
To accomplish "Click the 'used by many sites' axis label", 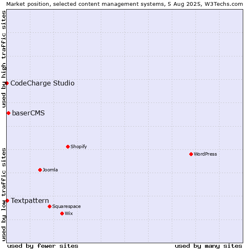I will [208, 246].
